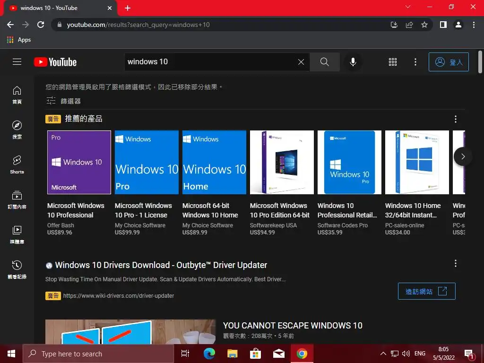
Task: Click Microsoft Windows 10 Professional product title
Action: point(76,210)
